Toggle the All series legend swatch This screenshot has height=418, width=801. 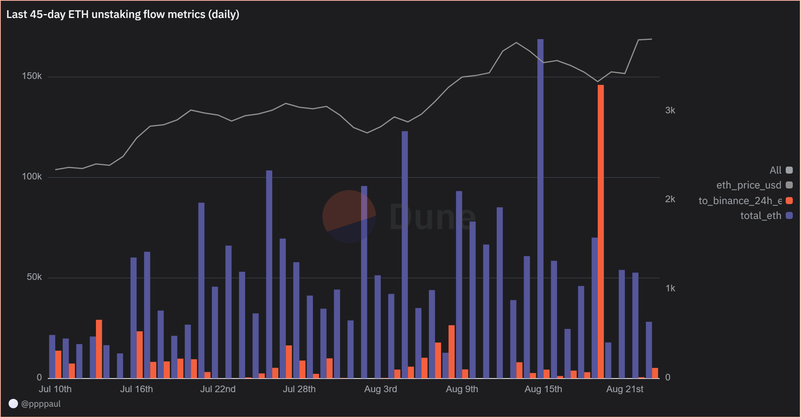[789, 170]
